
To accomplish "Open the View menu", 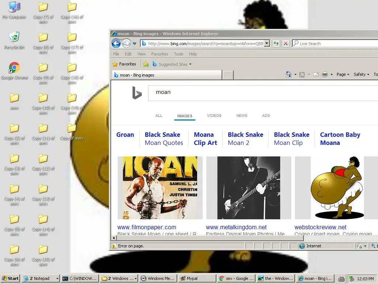I will pyautogui.click(x=141, y=54).
